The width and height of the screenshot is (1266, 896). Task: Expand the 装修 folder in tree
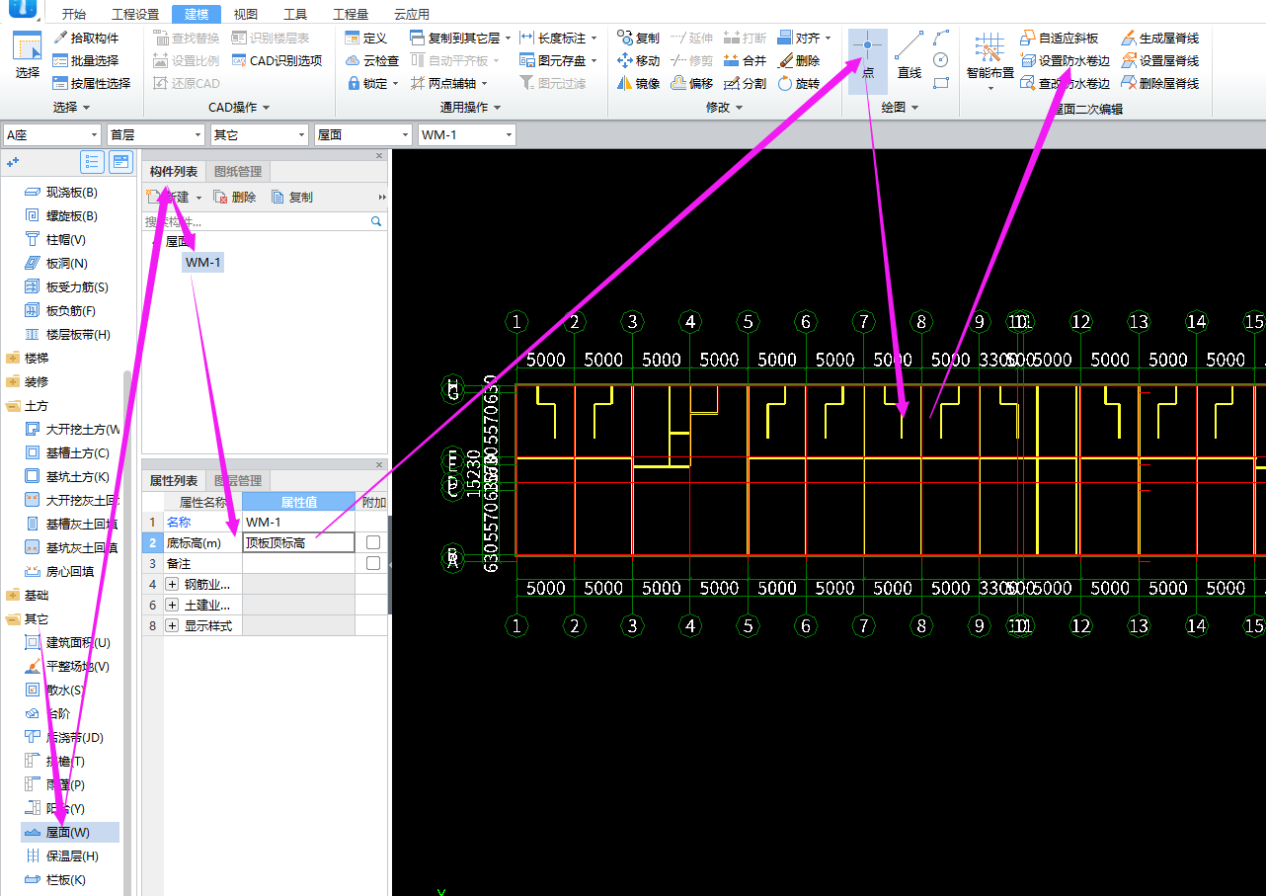click(x=13, y=381)
